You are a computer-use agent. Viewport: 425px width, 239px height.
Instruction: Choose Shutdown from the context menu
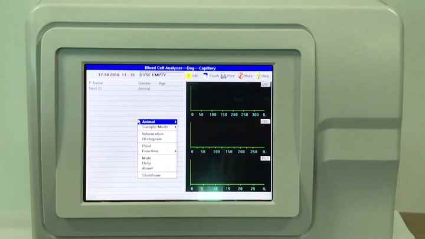point(157,175)
